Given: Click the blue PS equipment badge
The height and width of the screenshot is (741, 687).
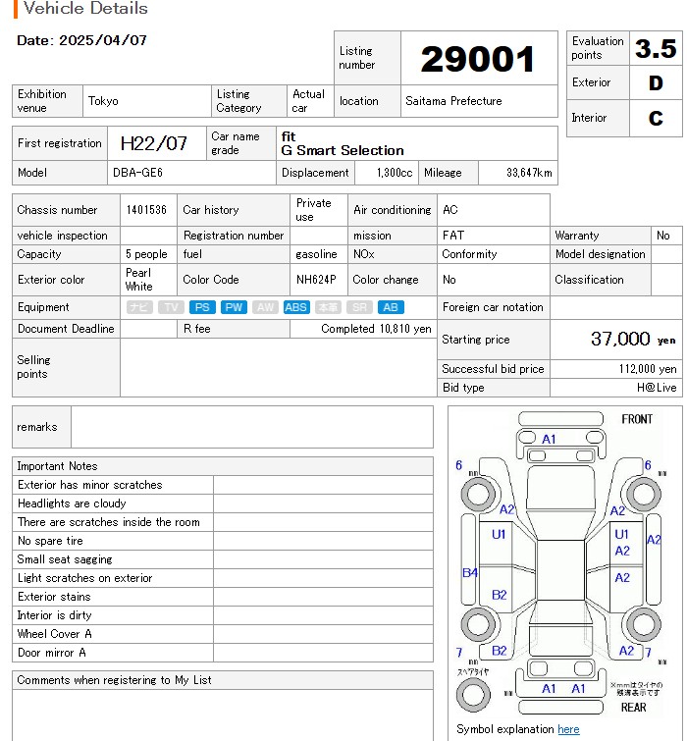Looking at the screenshot, I should click(x=202, y=307).
